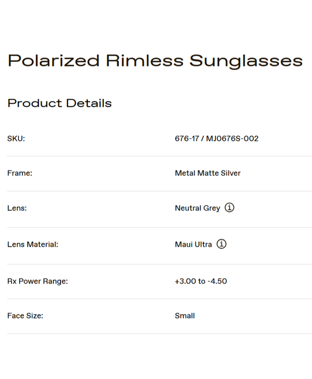Click the Neutral Grey lens text

pos(197,208)
